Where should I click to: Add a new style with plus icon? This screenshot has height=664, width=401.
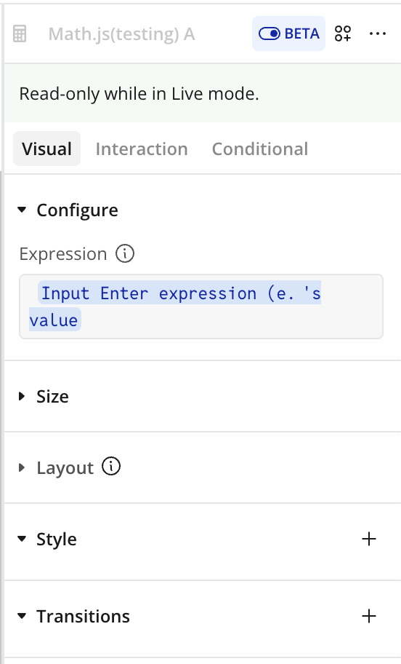click(x=369, y=539)
